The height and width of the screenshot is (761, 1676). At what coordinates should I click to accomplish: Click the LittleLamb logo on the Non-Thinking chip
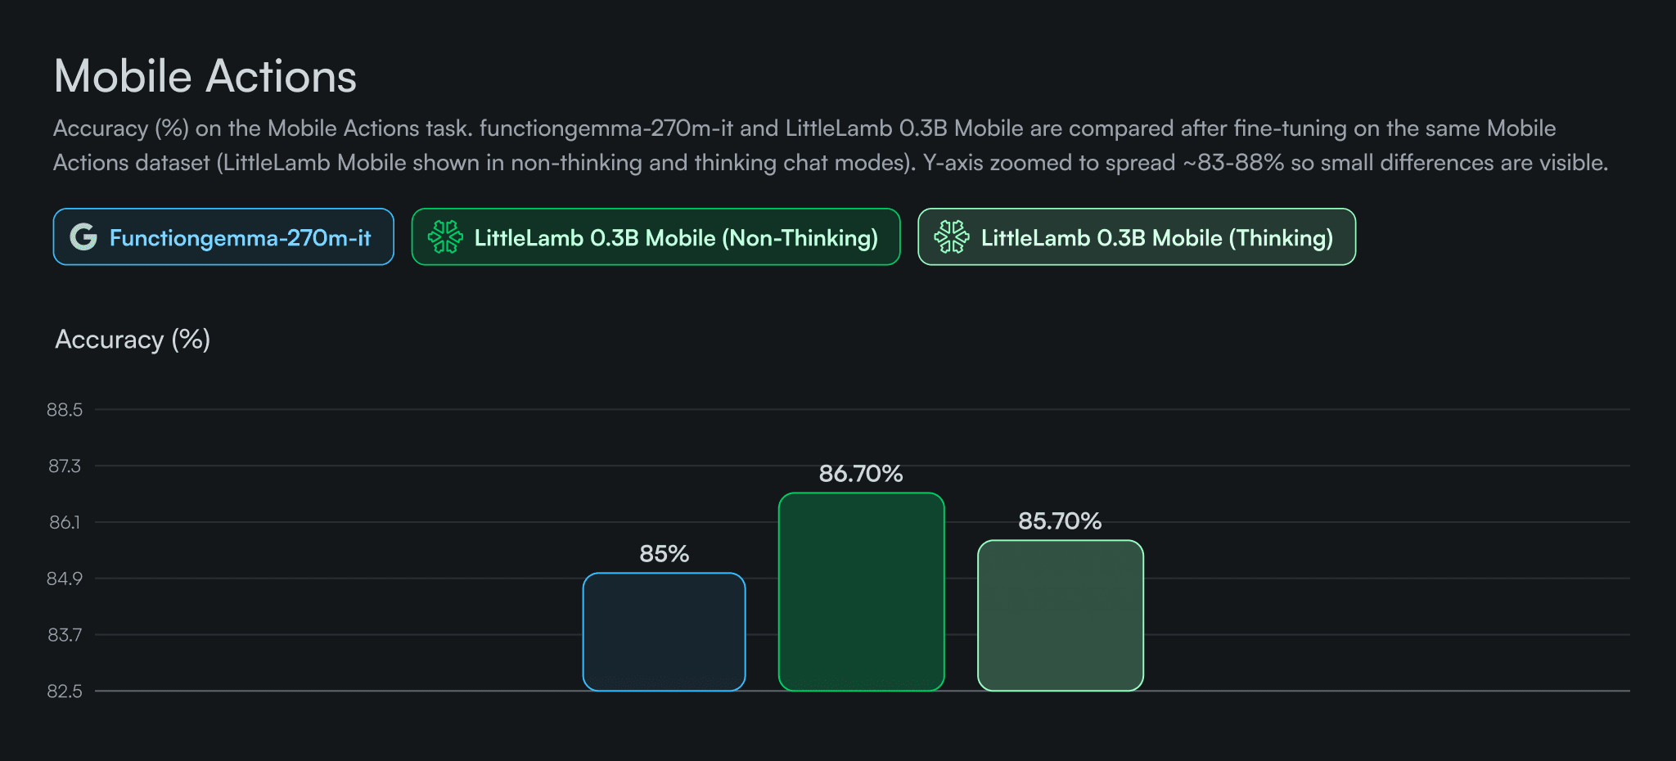[x=445, y=237]
